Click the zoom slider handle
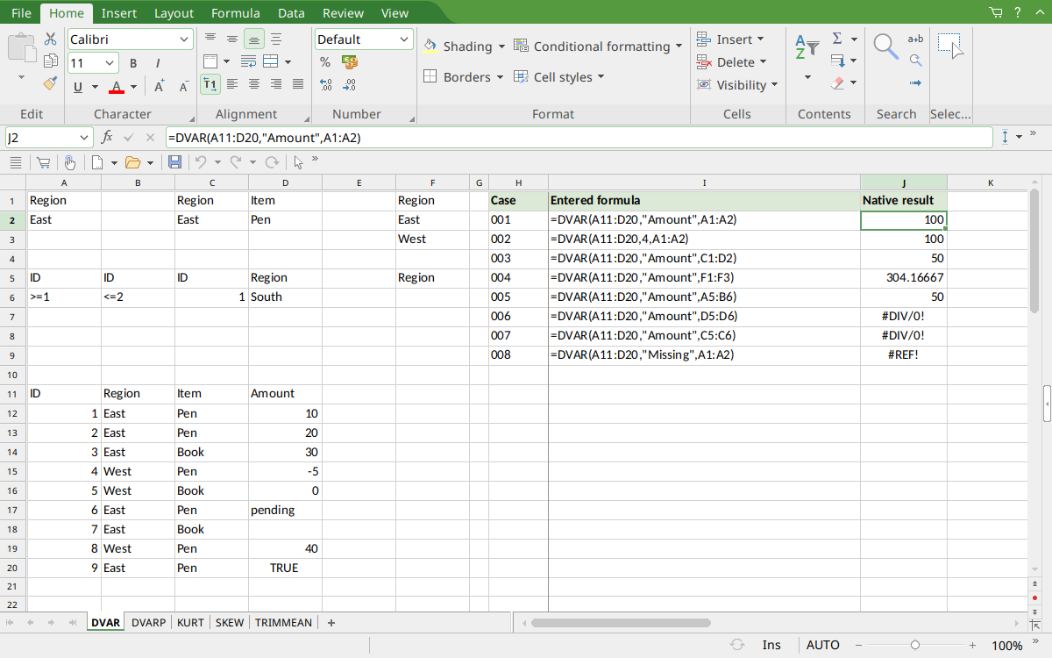This screenshot has width=1052, height=658. (915, 646)
